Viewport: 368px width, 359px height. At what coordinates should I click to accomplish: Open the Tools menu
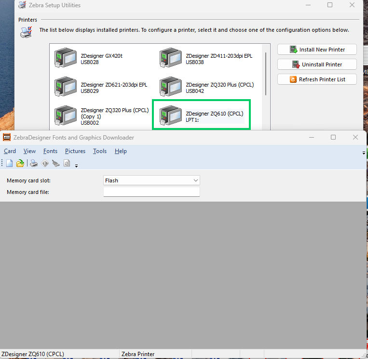(x=100, y=151)
